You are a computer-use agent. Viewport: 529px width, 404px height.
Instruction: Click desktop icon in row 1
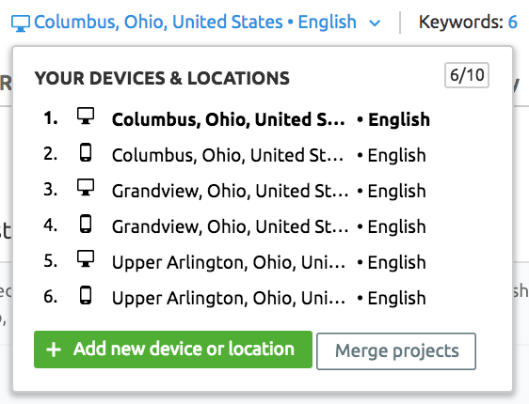(x=86, y=117)
